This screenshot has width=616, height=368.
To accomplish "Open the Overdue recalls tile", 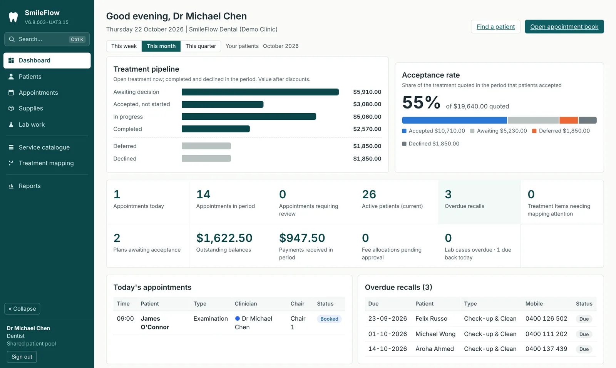I will pyautogui.click(x=479, y=202).
